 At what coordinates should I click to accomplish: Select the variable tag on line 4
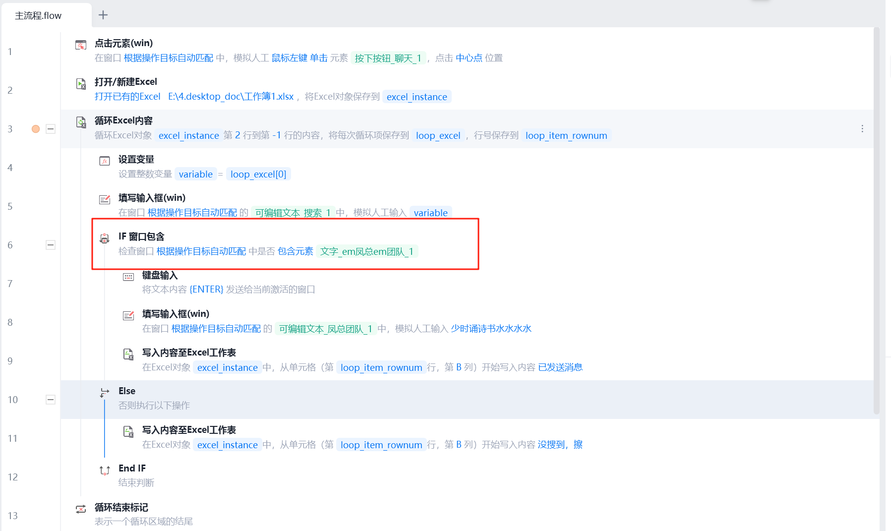point(196,174)
